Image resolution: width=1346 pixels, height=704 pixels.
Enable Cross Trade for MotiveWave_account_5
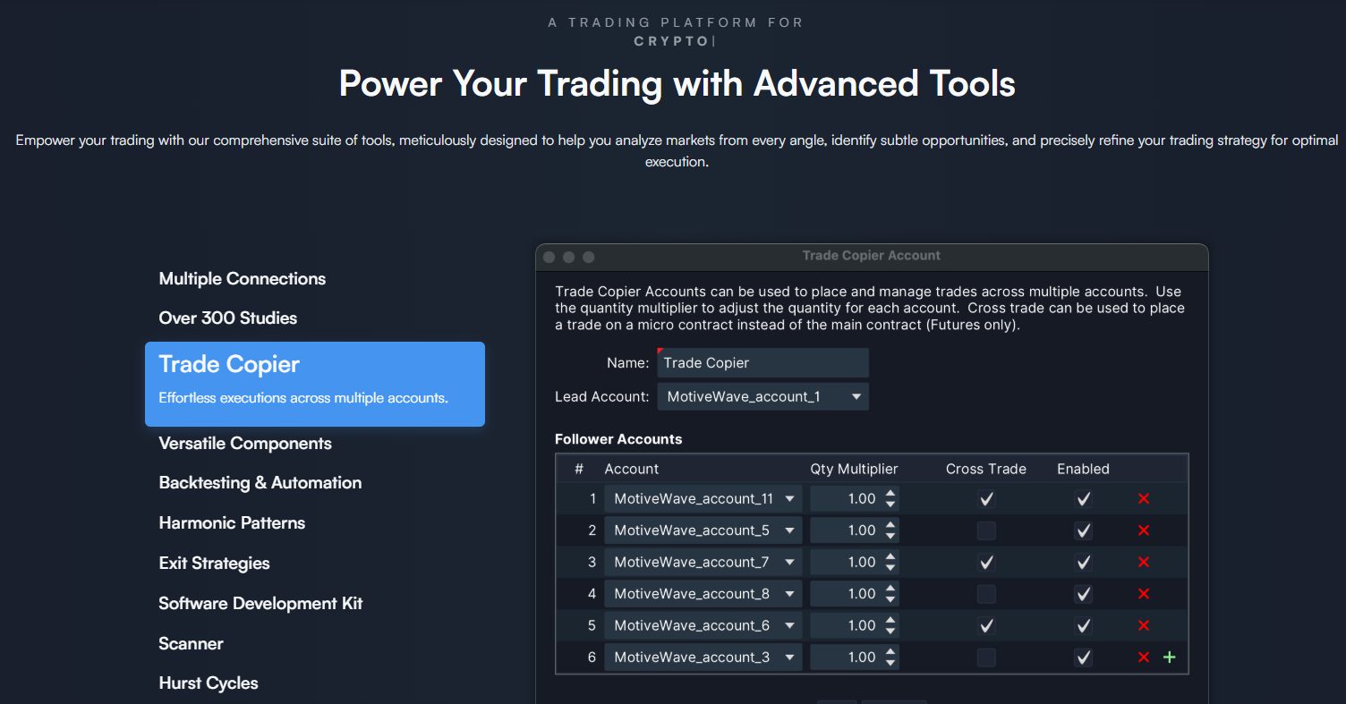986,530
